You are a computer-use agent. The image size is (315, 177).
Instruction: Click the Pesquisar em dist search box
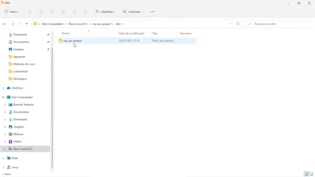click(279, 24)
